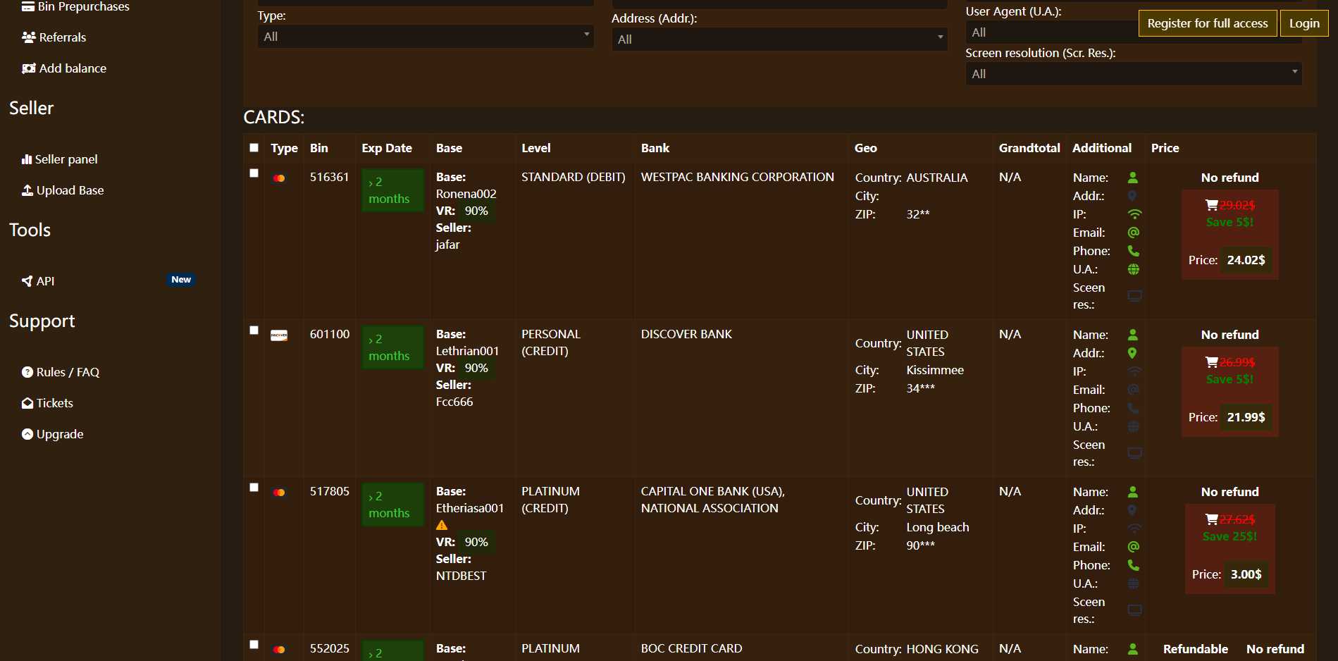Image resolution: width=1338 pixels, height=661 pixels.
Task: Click the Email @ icon in row 516361
Action: click(x=1134, y=233)
